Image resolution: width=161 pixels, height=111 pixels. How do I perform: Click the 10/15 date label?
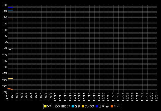(79, 97)
